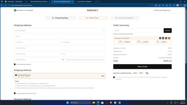This screenshot has height=105, width=187.
Task: Click the Email input field
Action: click(x=60, y=36)
